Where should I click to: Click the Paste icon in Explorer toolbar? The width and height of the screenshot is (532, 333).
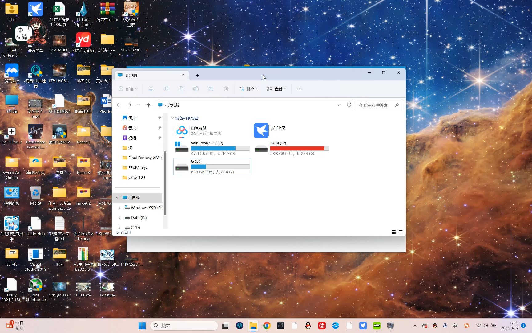click(181, 89)
